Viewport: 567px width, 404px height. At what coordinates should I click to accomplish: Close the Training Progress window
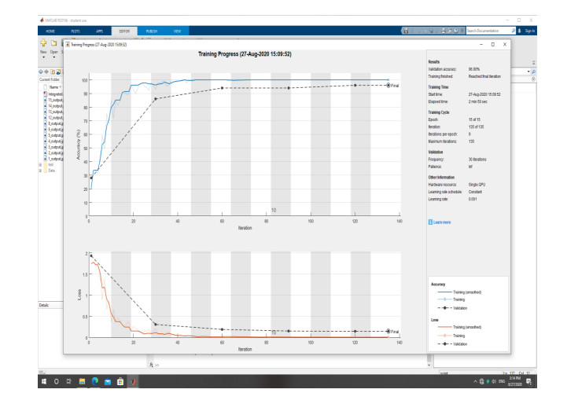pos(506,45)
